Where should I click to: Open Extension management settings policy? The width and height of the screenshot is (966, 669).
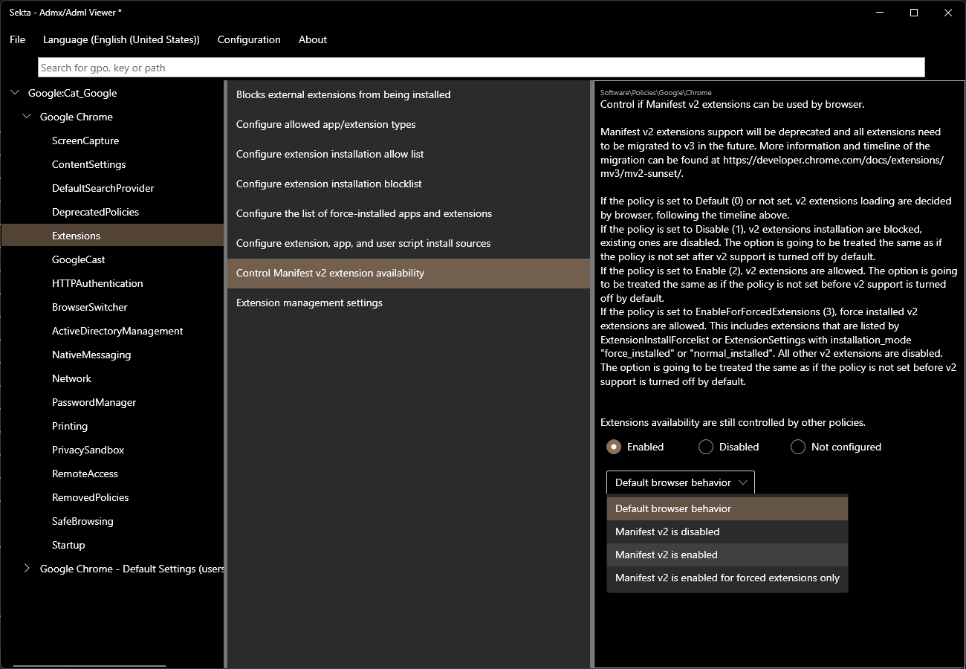(409, 303)
